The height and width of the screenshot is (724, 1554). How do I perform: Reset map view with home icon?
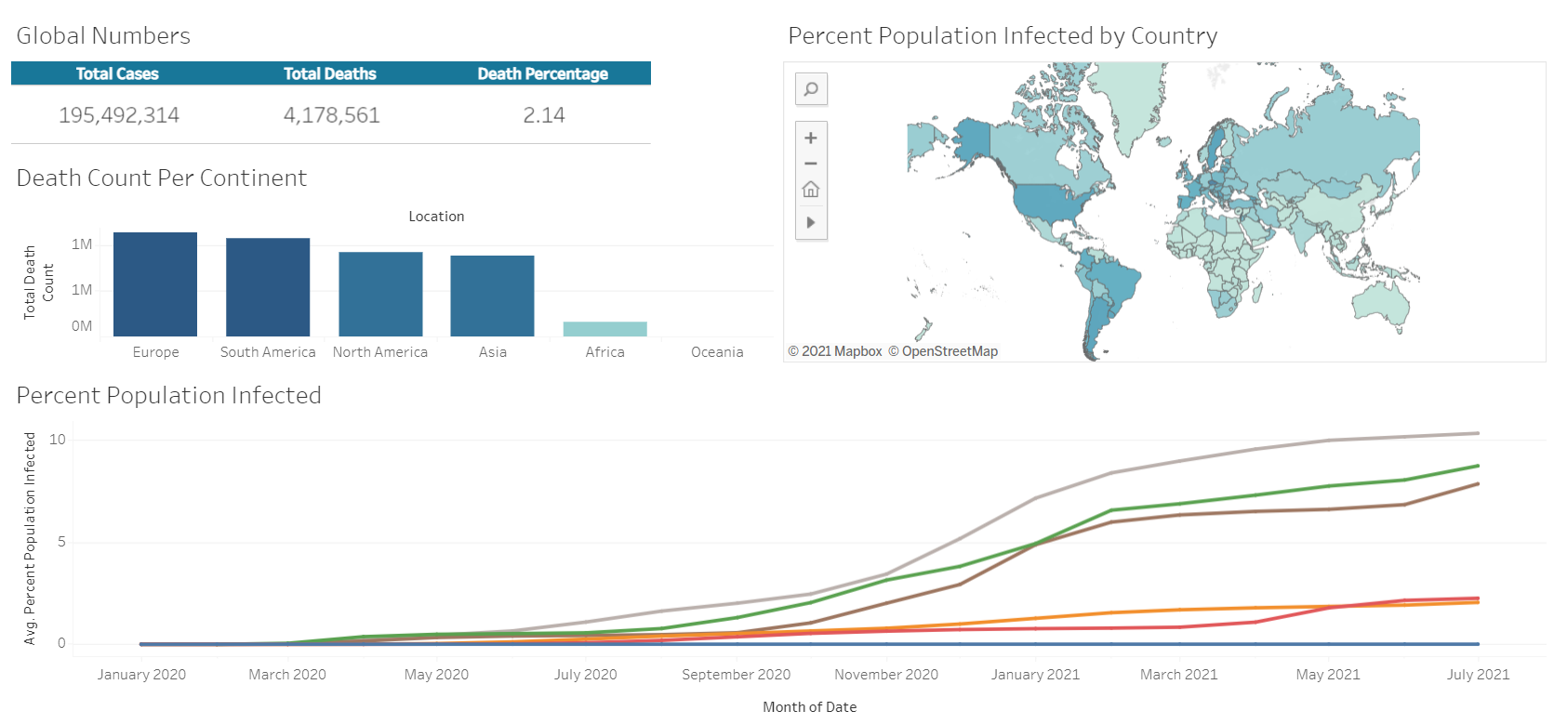click(811, 190)
